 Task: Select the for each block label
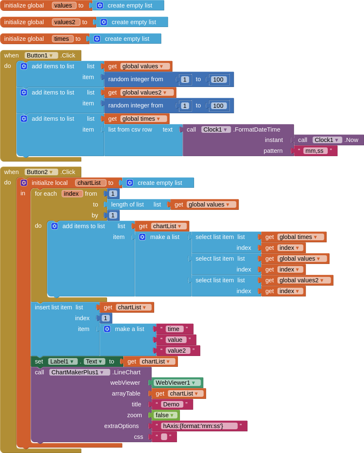click(x=46, y=194)
